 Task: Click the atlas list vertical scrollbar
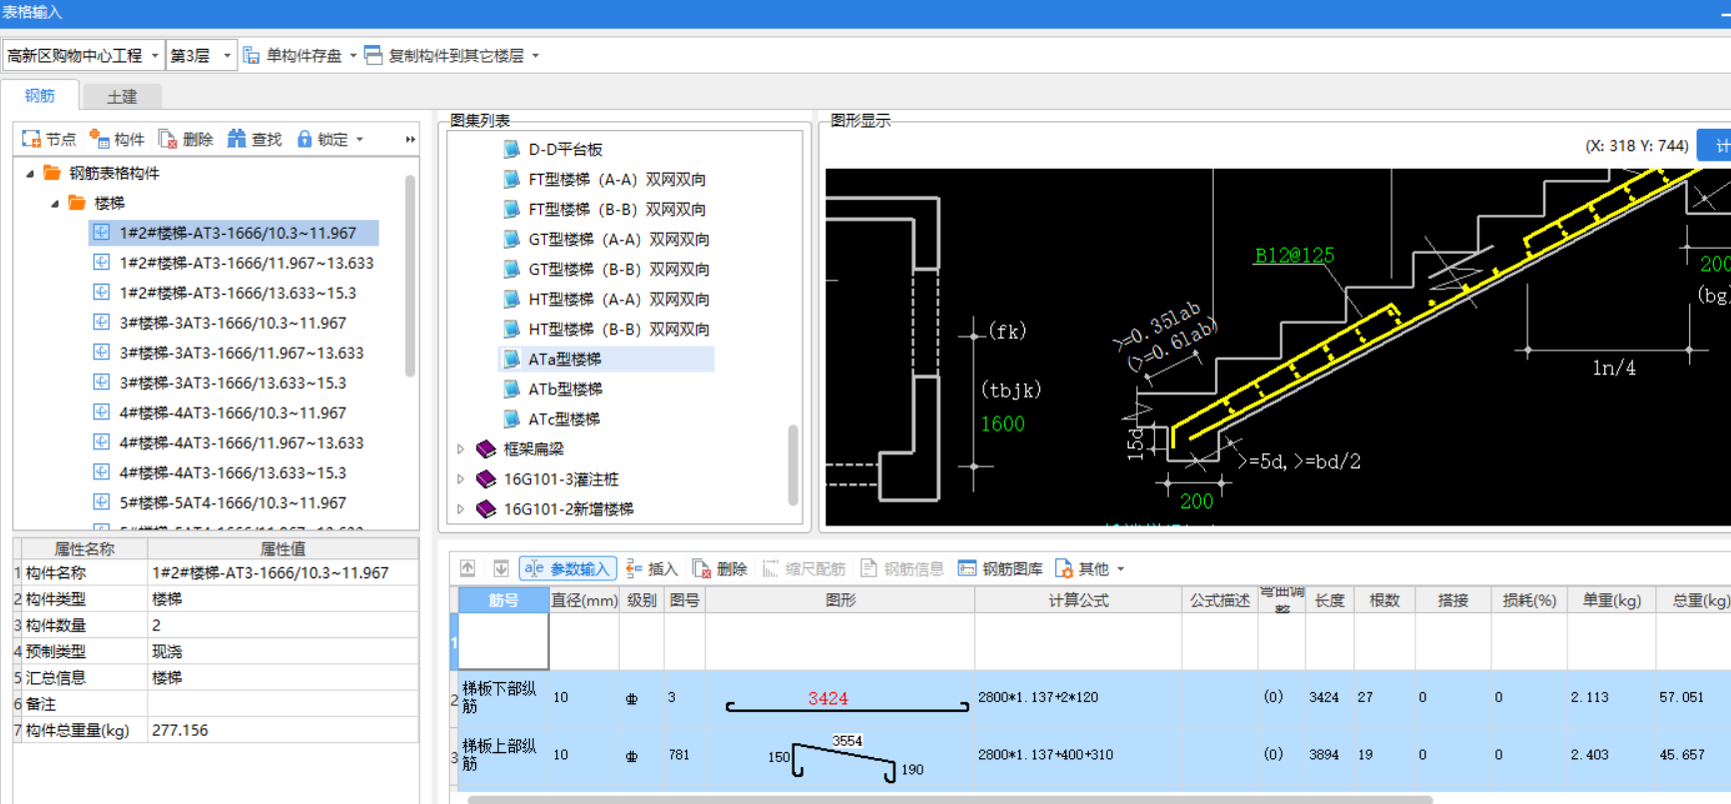(x=793, y=465)
